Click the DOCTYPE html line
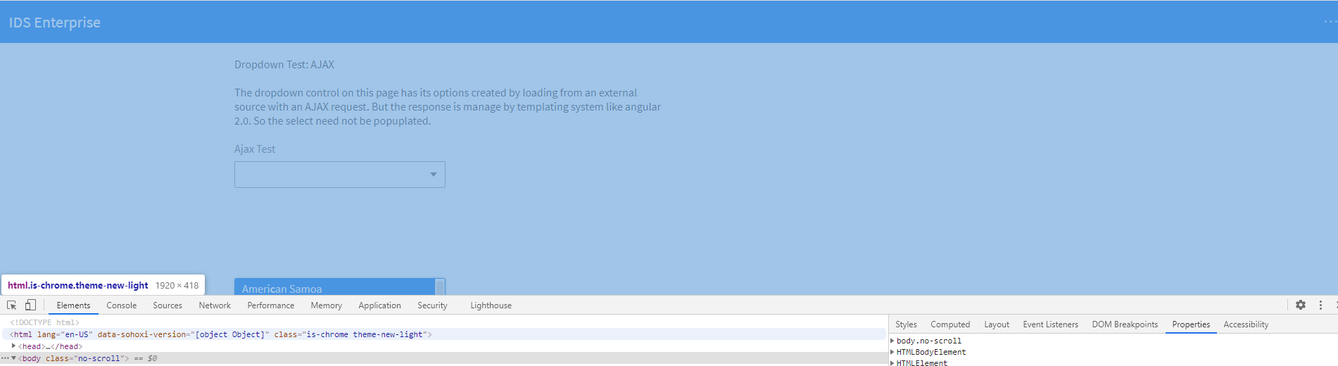Viewport: 1338px width, 366px height. click(x=45, y=322)
